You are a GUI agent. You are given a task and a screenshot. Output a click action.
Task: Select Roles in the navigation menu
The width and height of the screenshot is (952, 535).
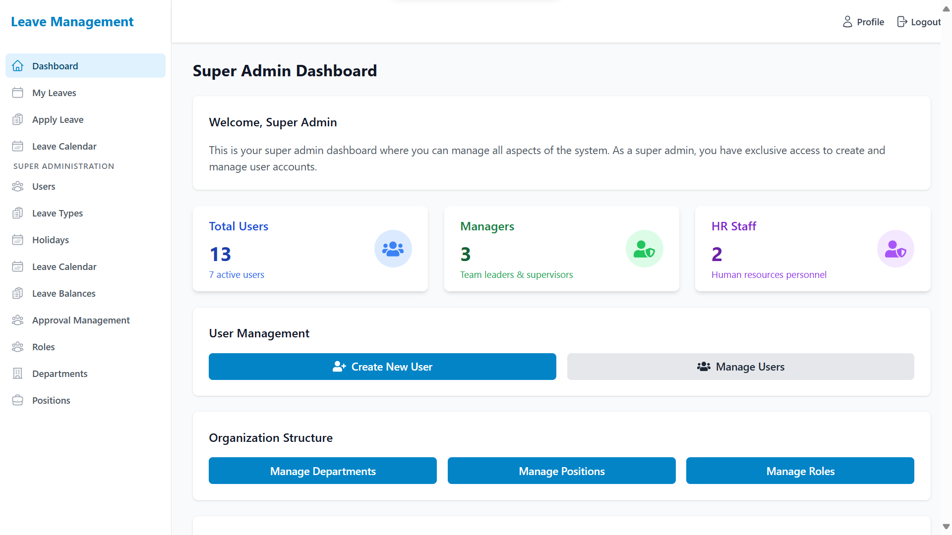(43, 347)
